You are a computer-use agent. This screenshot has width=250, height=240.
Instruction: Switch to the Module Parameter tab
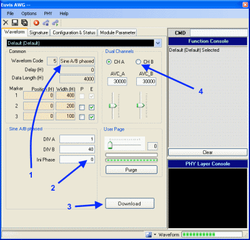[x=117, y=32]
